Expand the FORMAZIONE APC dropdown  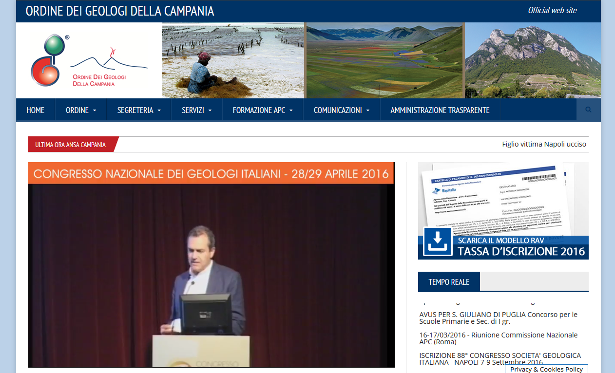(x=263, y=110)
